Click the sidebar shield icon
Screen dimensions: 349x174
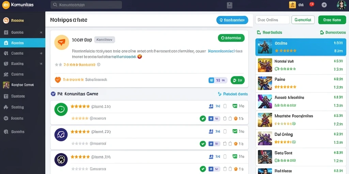tap(6, 64)
